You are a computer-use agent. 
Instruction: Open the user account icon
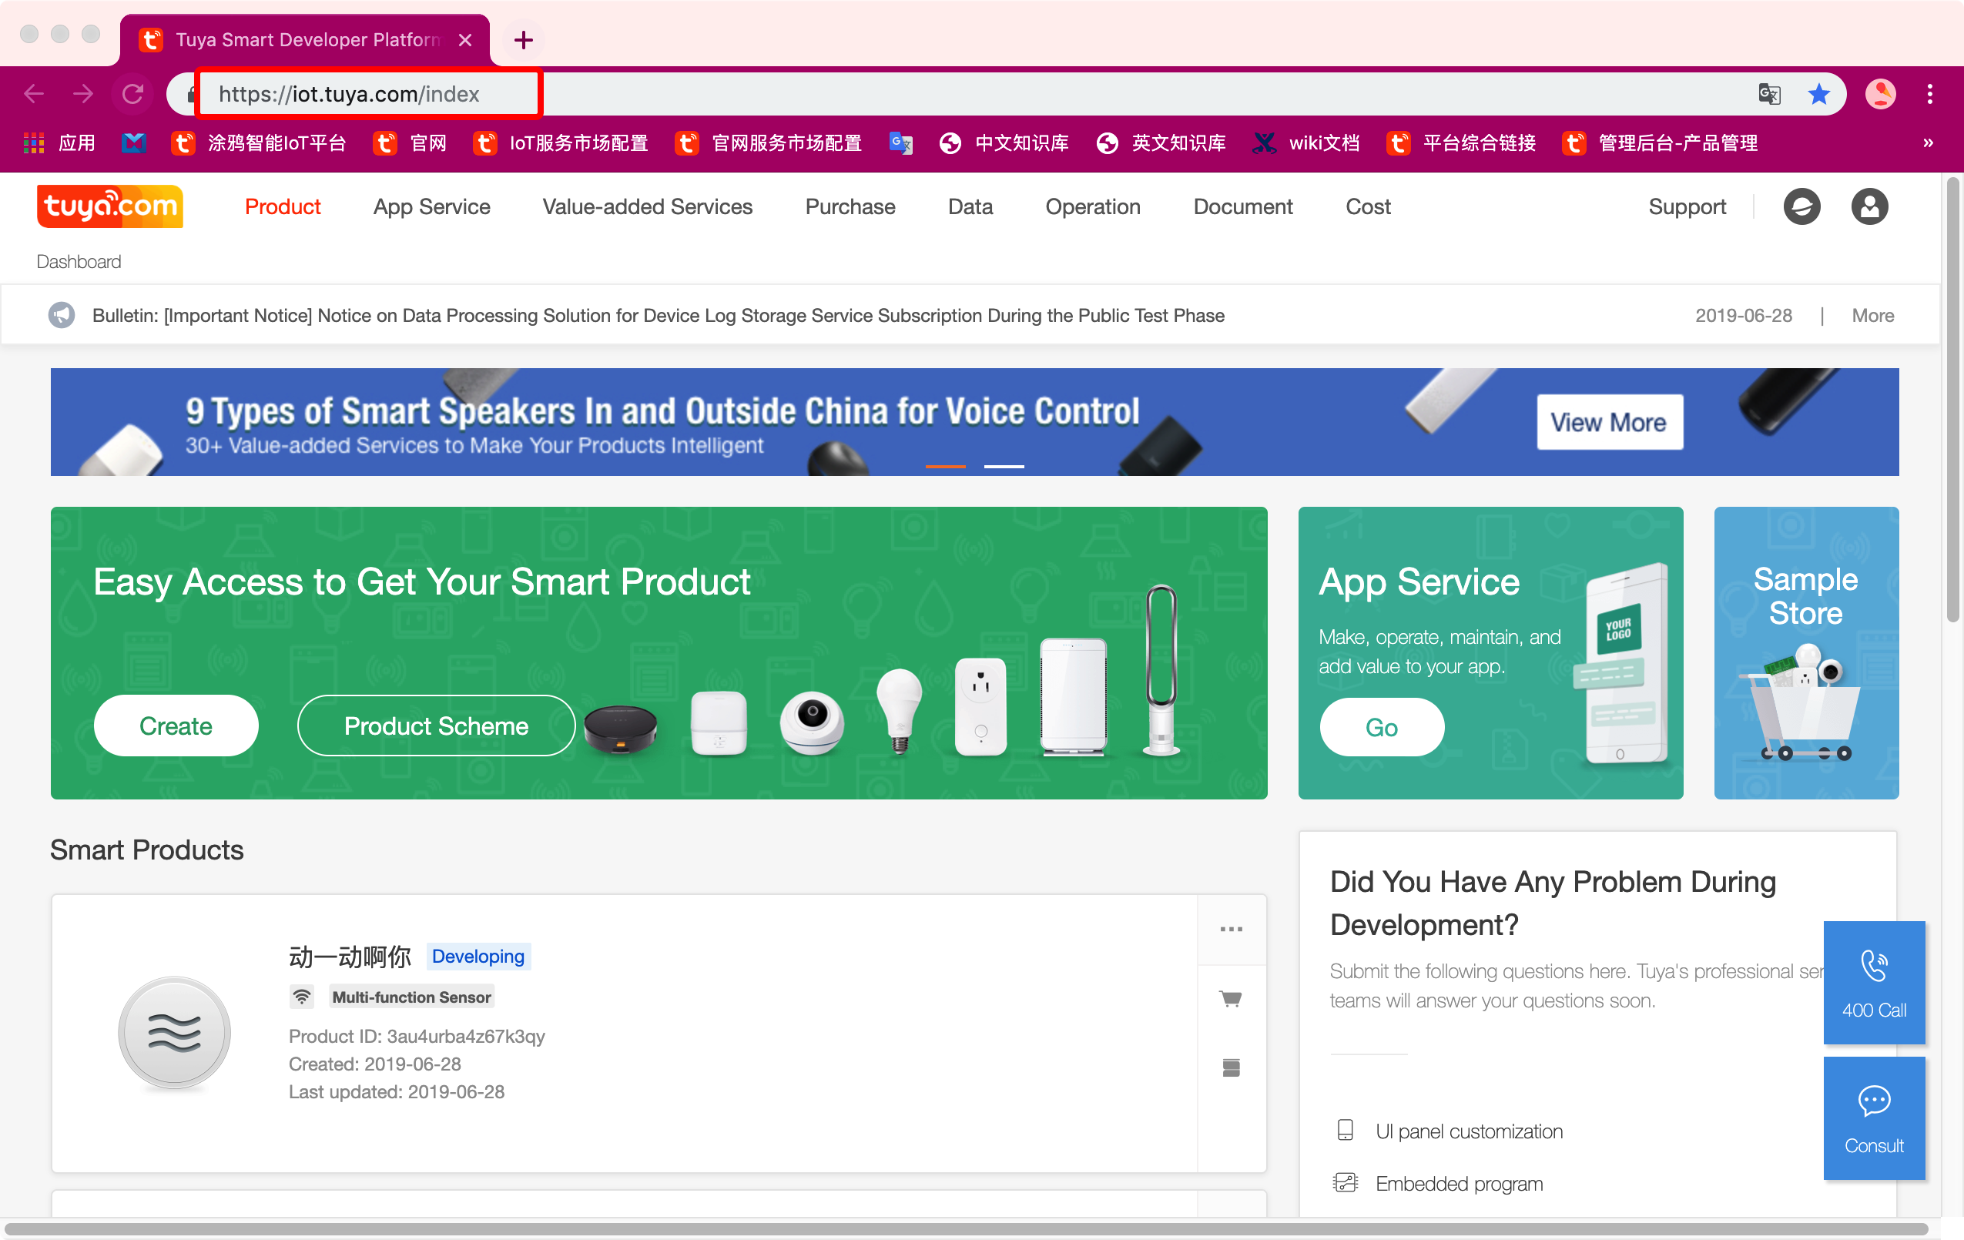point(1869,206)
